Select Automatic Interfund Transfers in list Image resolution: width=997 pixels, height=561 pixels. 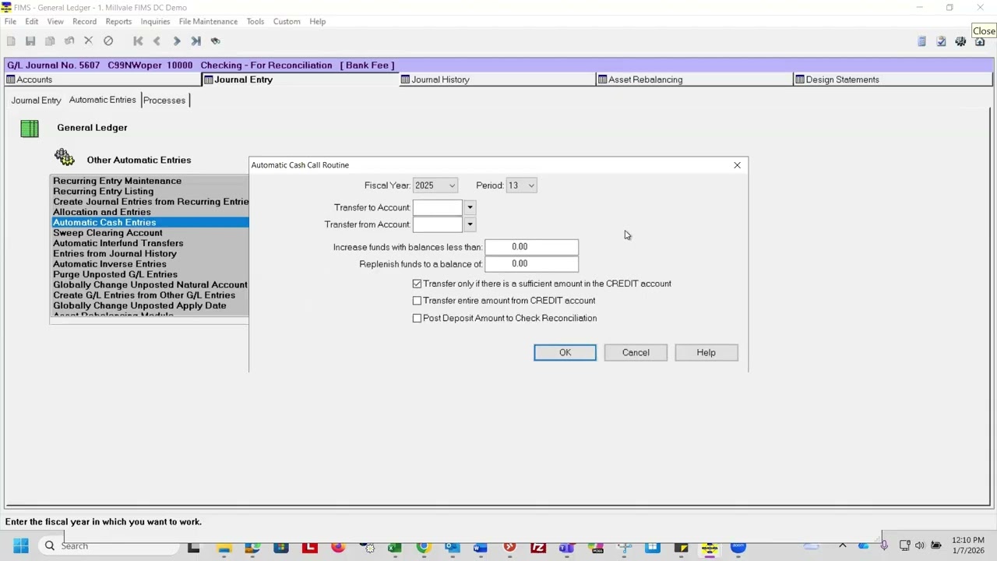pos(150,243)
